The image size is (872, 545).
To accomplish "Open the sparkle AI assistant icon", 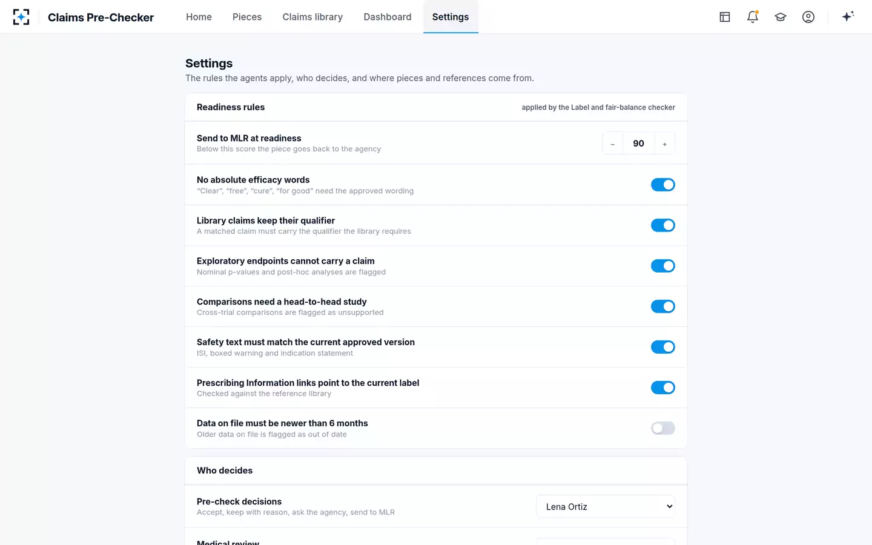I will (848, 16).
